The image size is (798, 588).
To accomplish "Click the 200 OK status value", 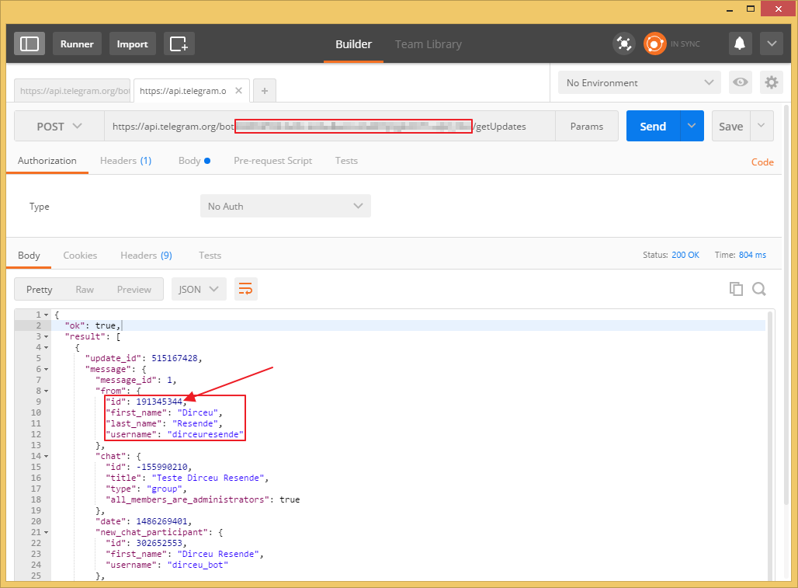I will (x=685, y=255).
